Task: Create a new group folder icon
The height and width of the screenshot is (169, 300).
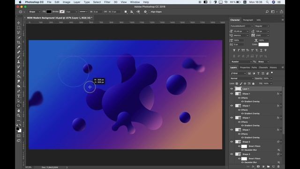Action: pos(268,167)
